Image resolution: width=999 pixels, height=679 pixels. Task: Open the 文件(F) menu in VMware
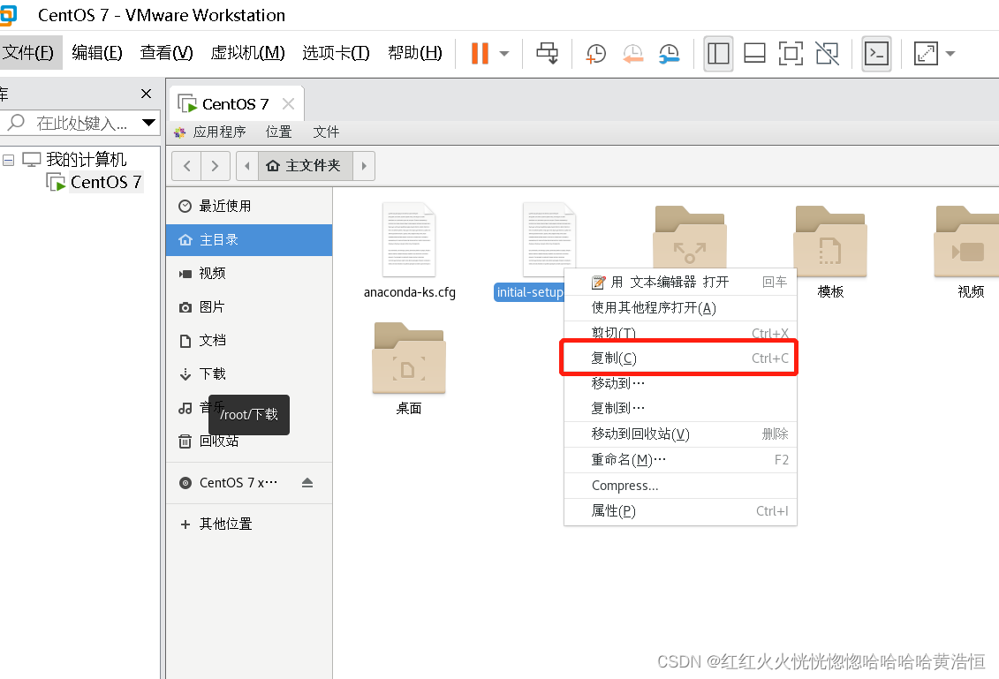coord(28,53)
